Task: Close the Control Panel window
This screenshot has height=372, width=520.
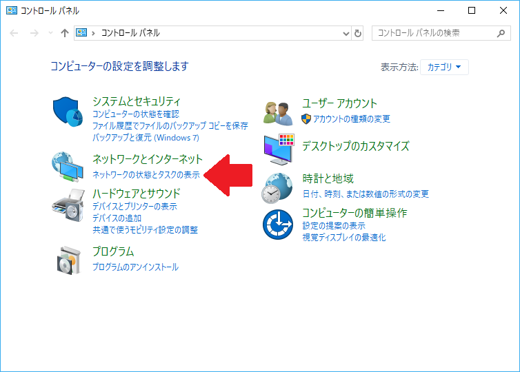Action: pyautogui.click(x=503, y=10)
